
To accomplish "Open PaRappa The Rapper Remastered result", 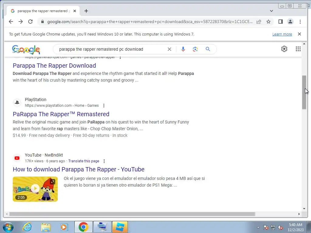I will (61, 114).
